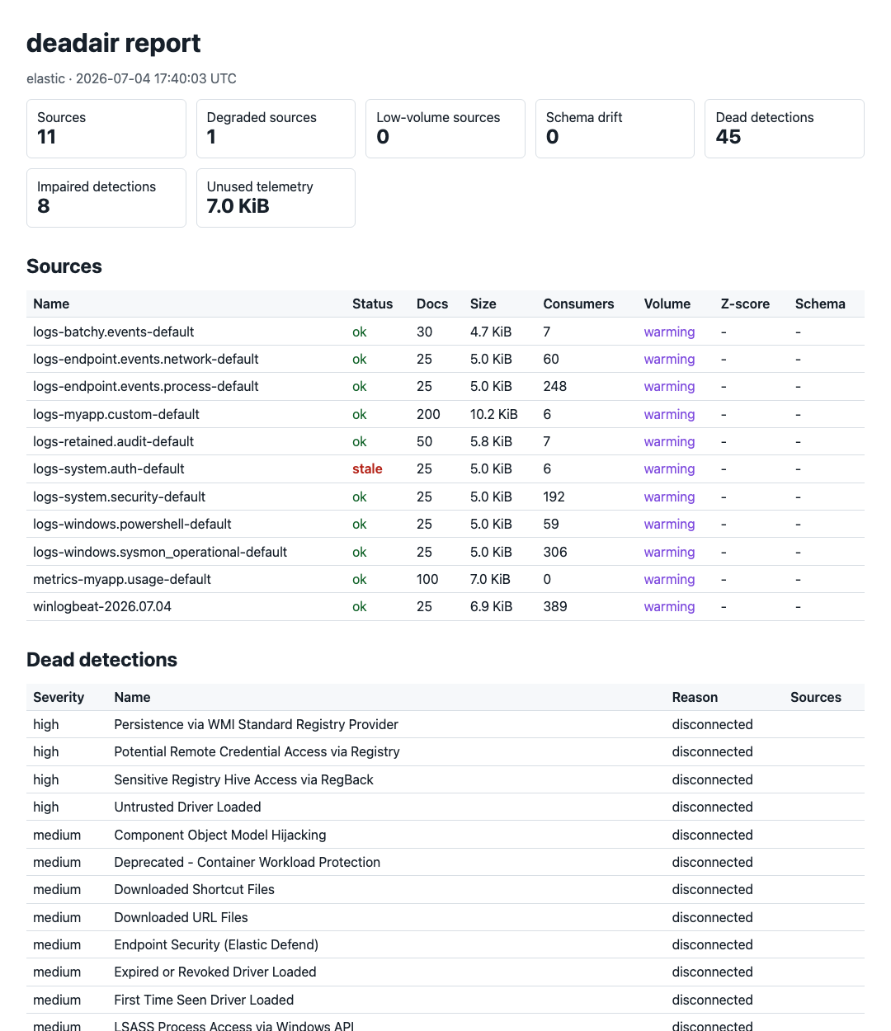Click the Dead detections card showing 45
891x1031 pixels.
(x=785, y=129)
